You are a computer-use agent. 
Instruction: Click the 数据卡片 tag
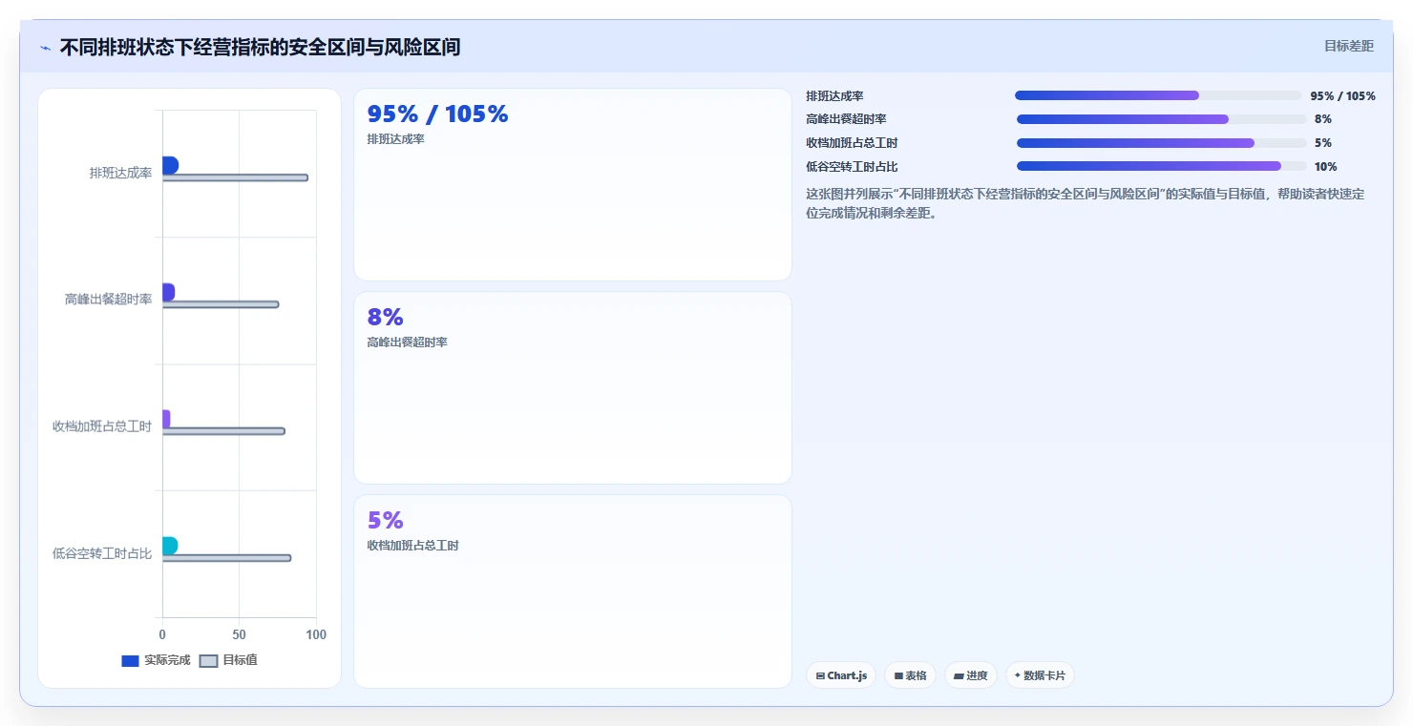point(1041,675)
